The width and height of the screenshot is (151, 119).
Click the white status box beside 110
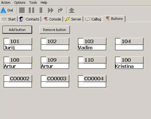[x=81, y=60]
